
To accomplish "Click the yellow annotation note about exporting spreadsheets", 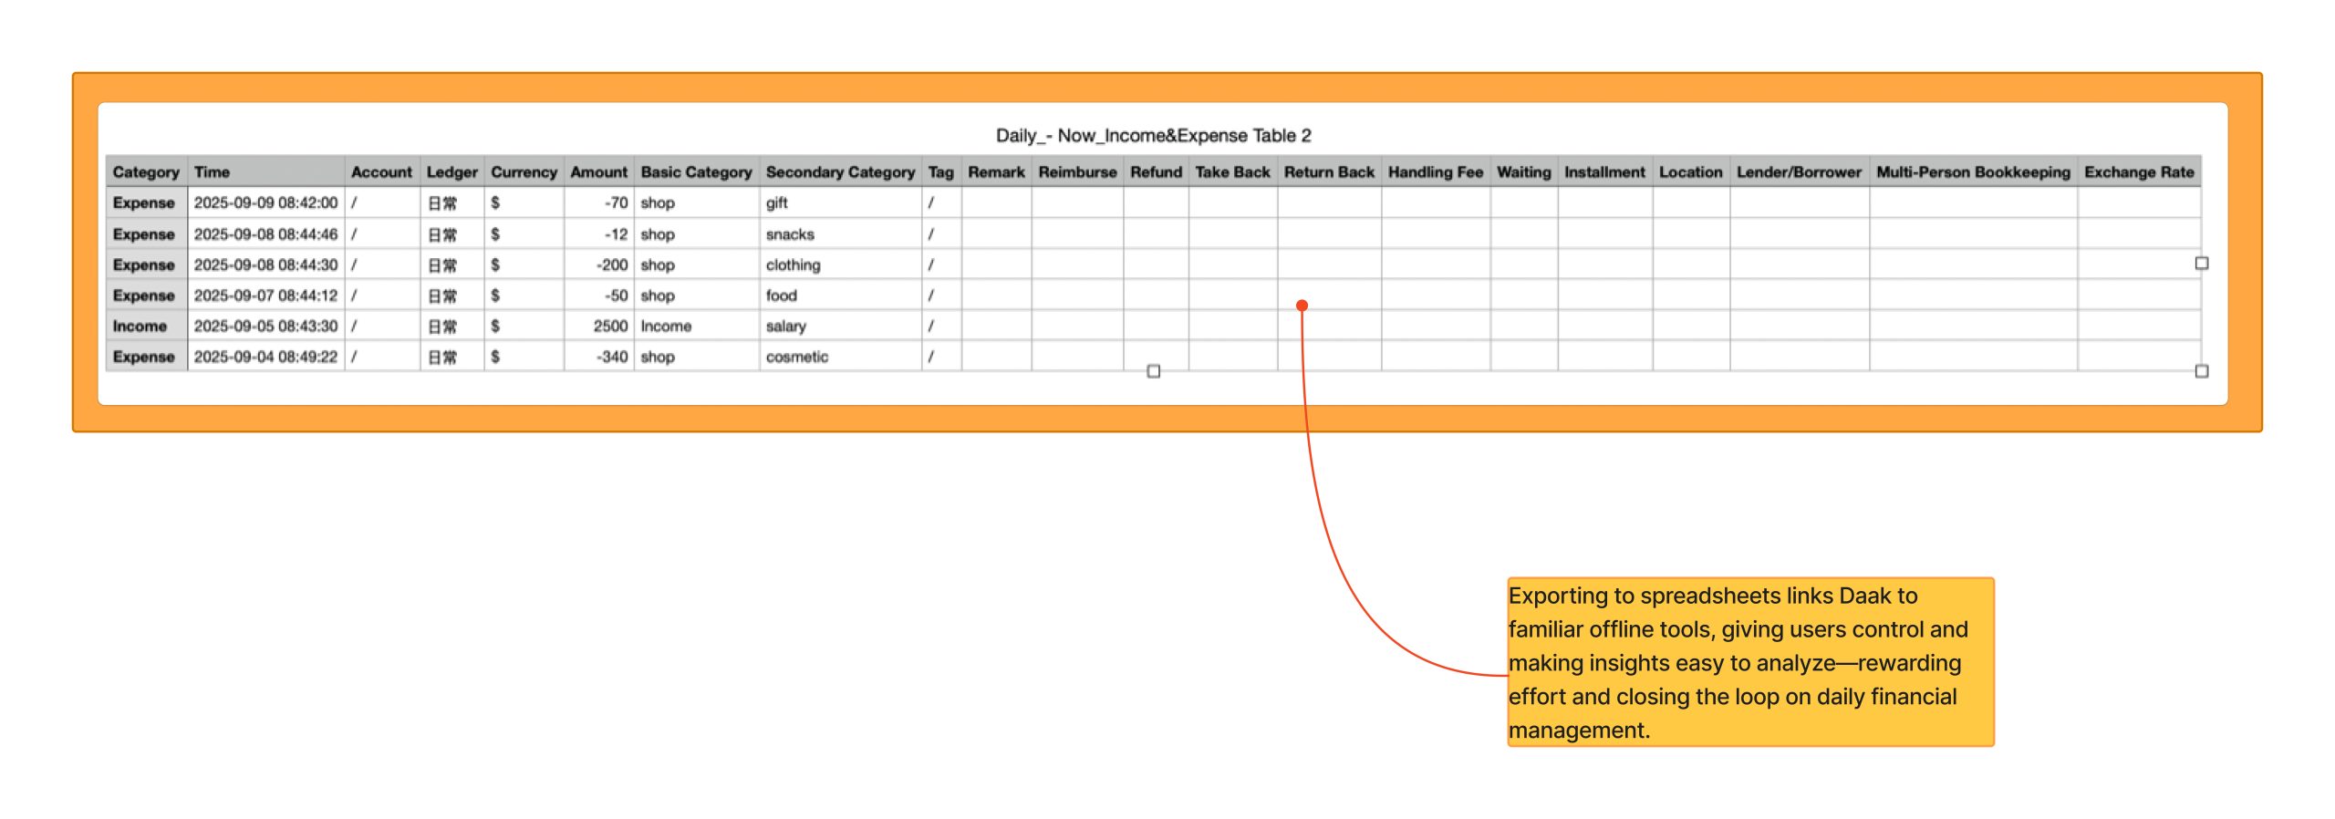I will pos(1750,662).
